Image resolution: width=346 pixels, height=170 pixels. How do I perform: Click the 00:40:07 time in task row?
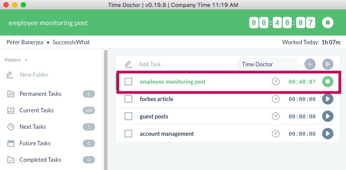[302, 82]
